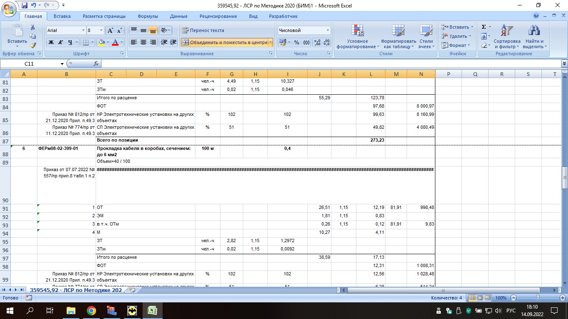Increase font size with the large A icon
Image resolution: width=568 pixels, height=319 pixels.
coord(110,30)
